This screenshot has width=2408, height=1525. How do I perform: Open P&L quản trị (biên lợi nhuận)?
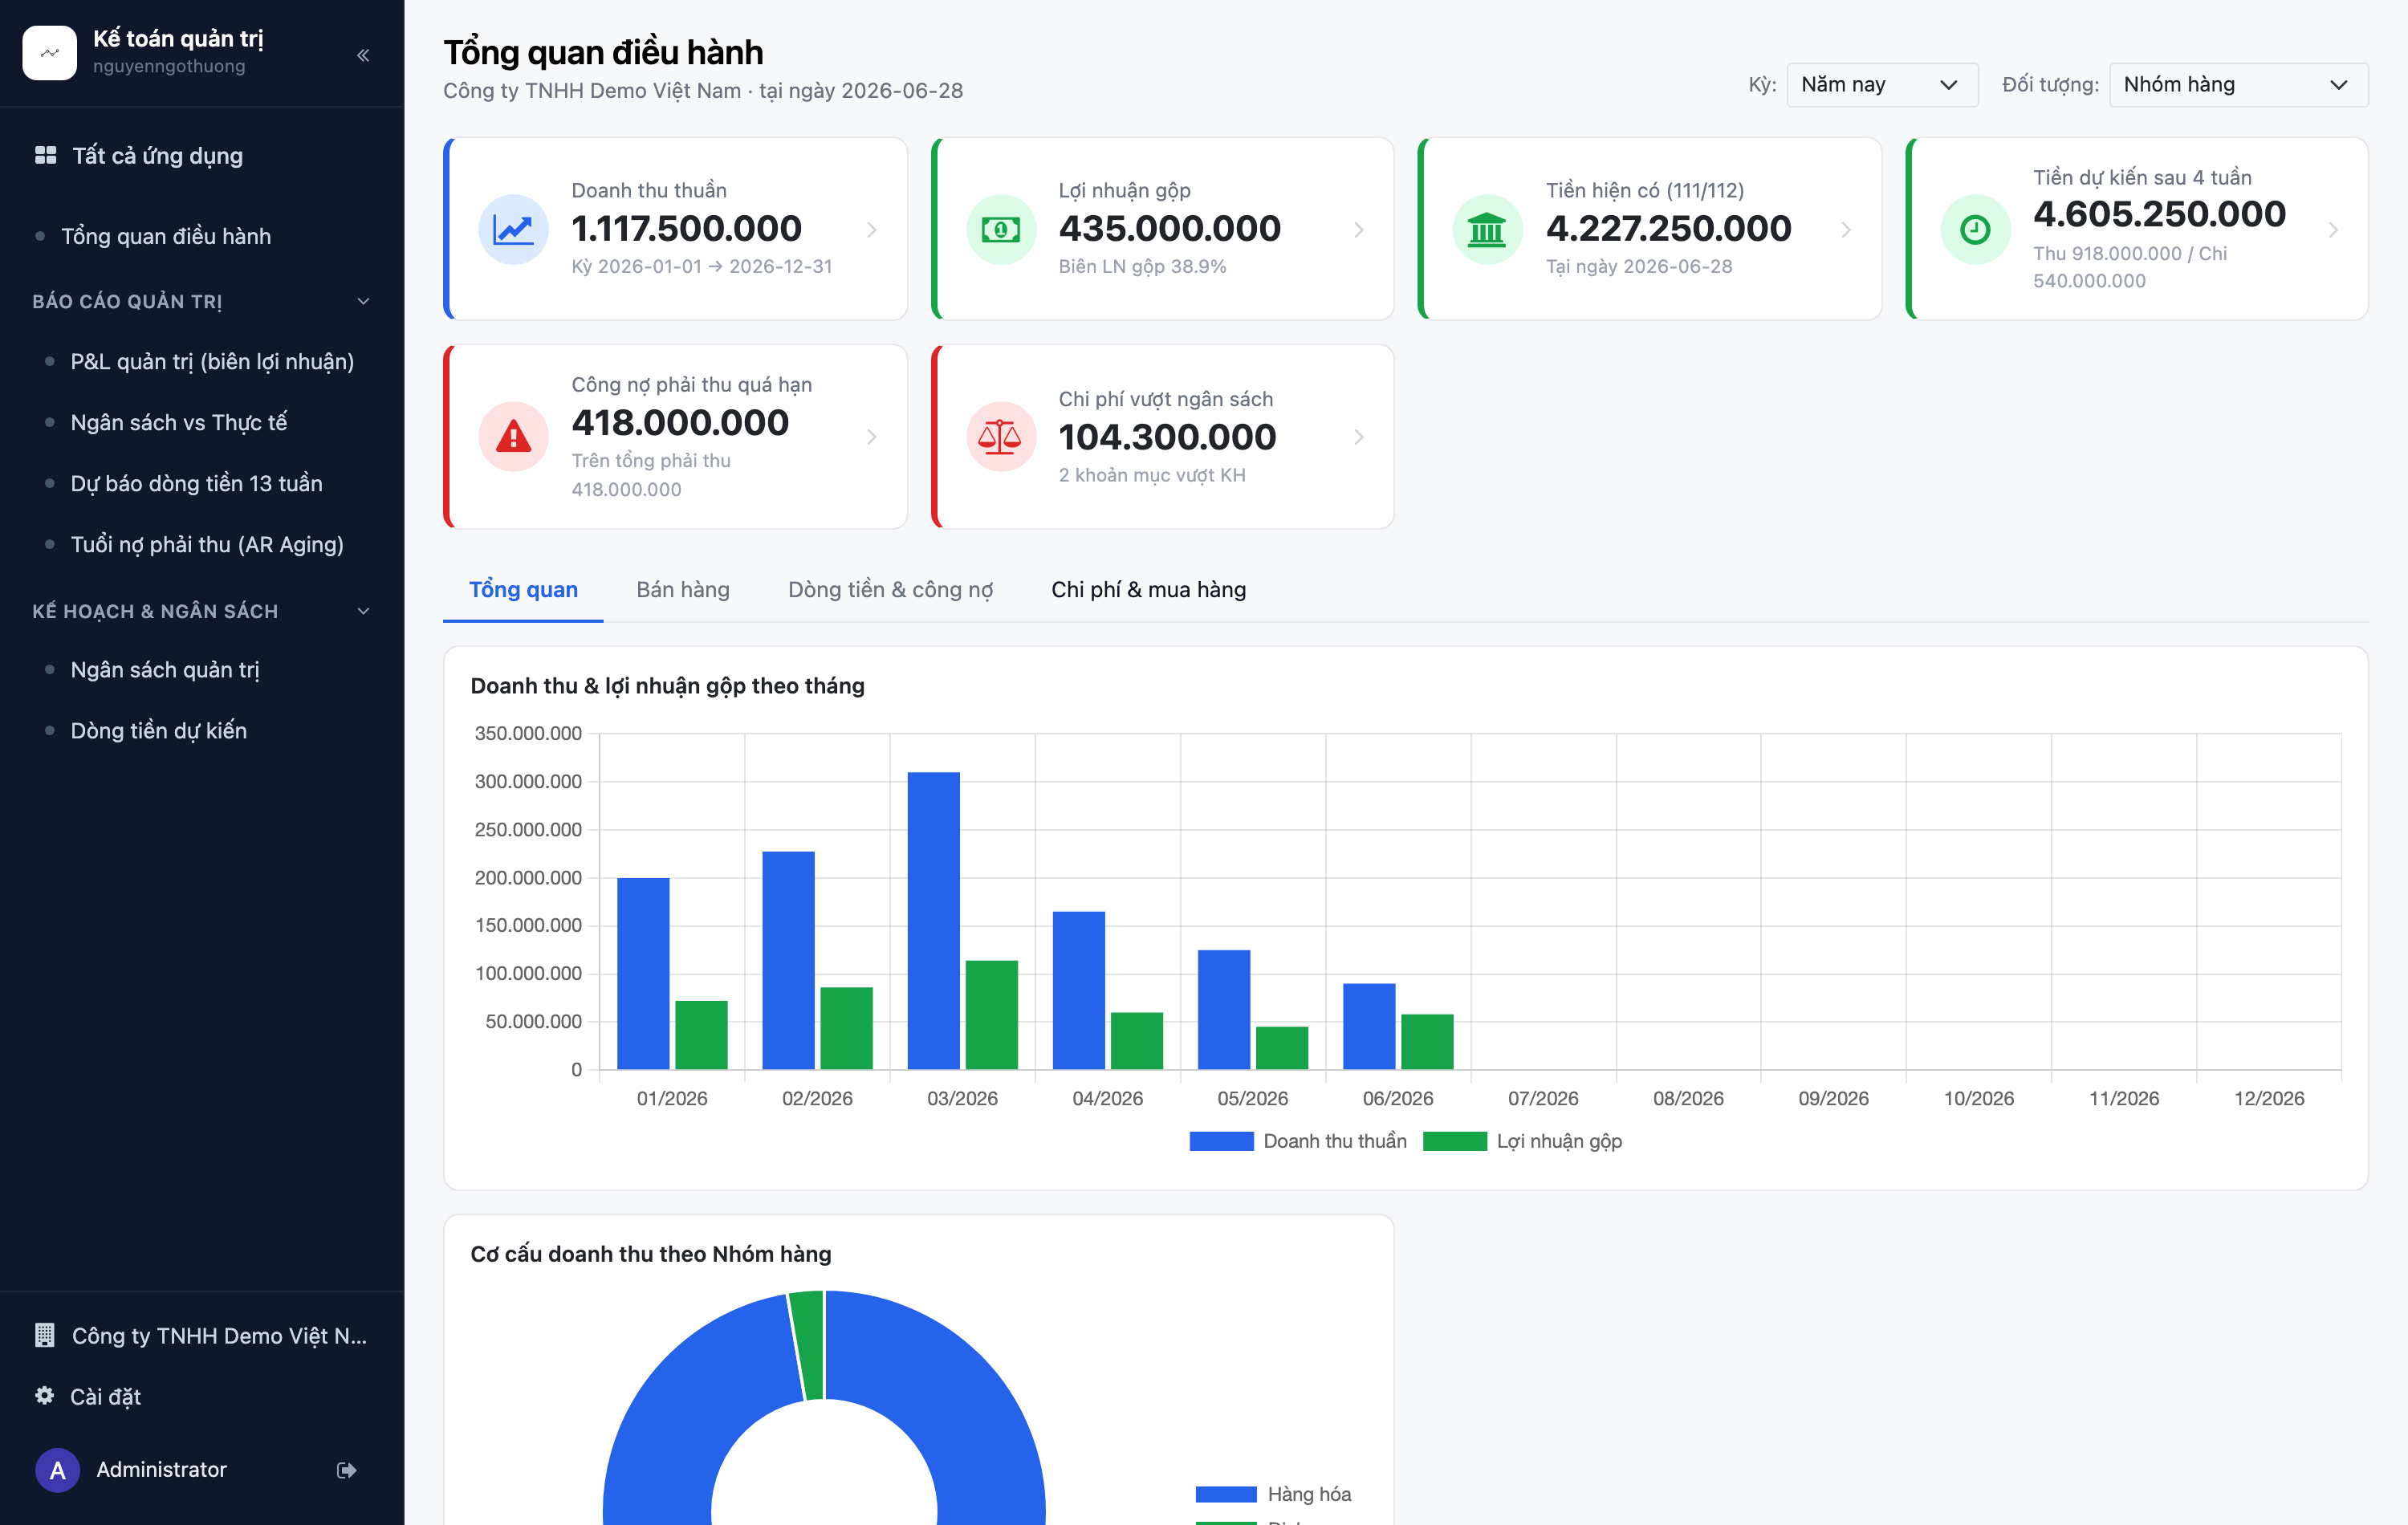coord(212,361)
